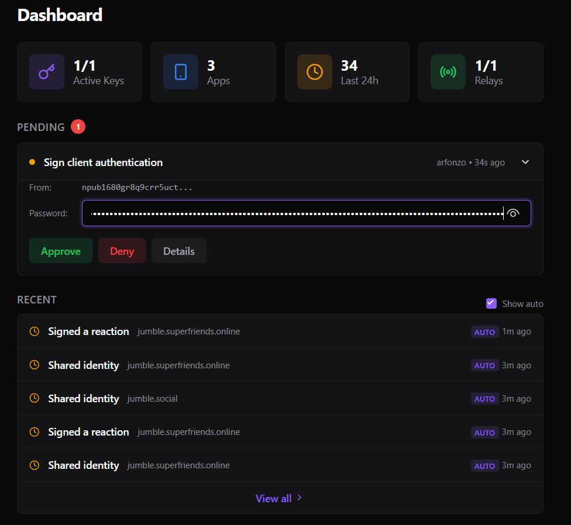Click the red pending count badge
This screenshot has width=571, height=525.
coord(78,126)
